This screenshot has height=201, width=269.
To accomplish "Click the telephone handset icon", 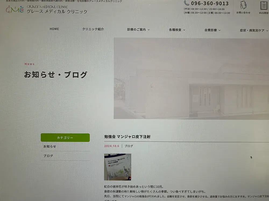I will pyautogui.click(x=186, y=3).
